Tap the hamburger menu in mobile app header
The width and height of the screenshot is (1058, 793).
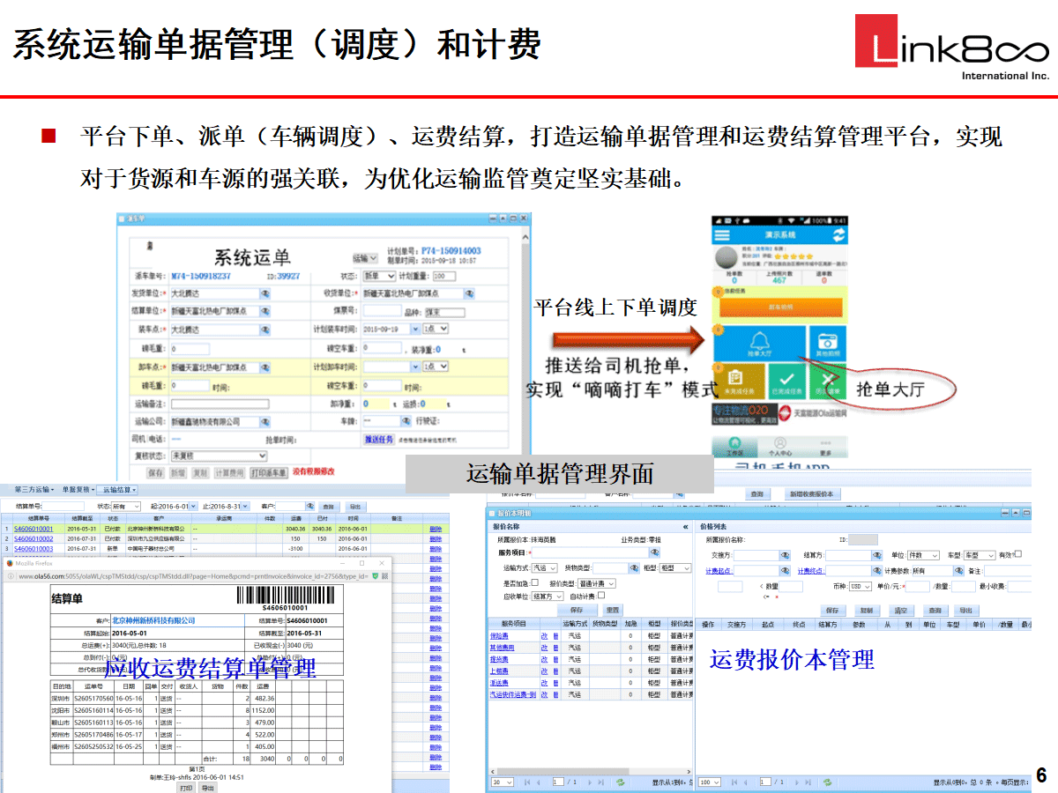pos(723,235)
